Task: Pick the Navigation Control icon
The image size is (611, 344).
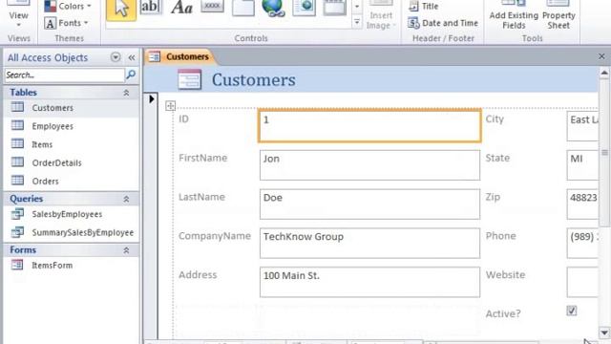Action: 335,8
